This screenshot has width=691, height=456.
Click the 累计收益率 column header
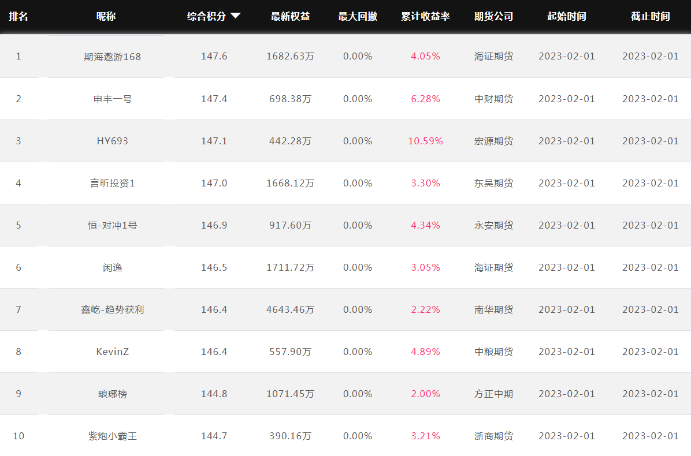pyautogui.click(x=425, y=16)
